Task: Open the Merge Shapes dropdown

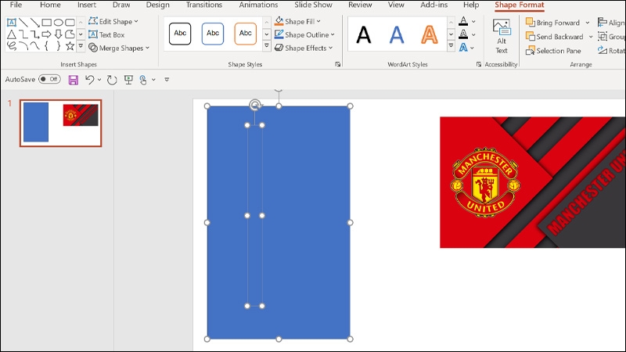Action: tap(119, 48)
